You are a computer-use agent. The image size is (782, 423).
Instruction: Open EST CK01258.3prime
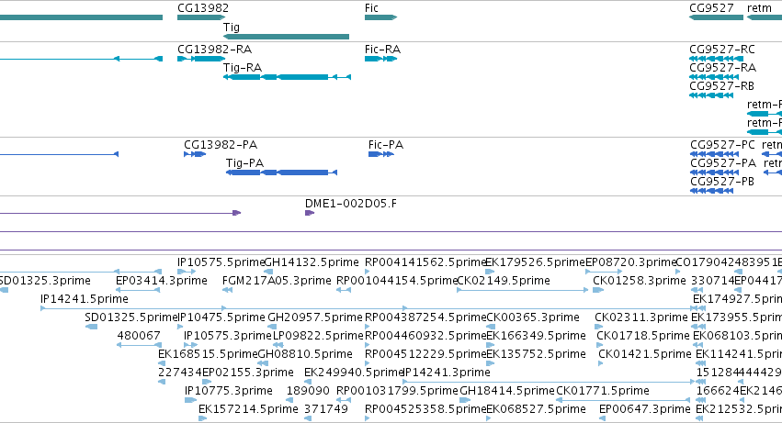640,281
